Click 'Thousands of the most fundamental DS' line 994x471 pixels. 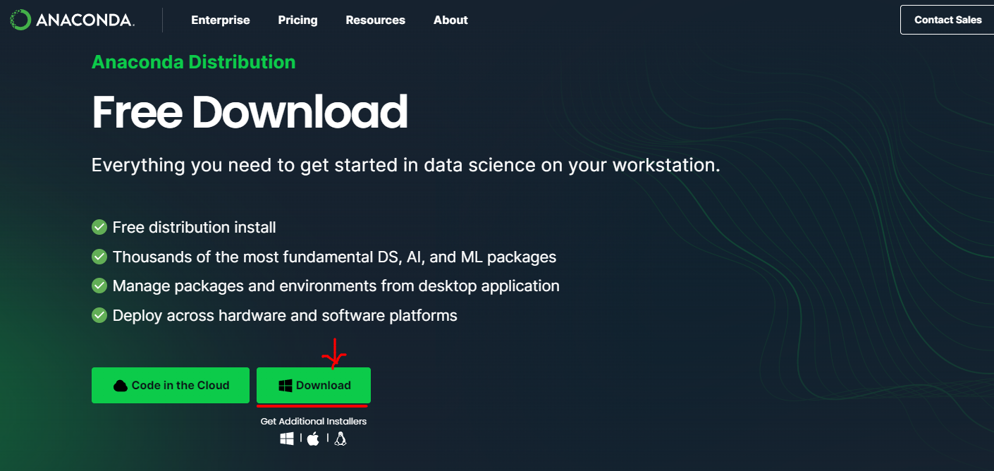[335, 257]
